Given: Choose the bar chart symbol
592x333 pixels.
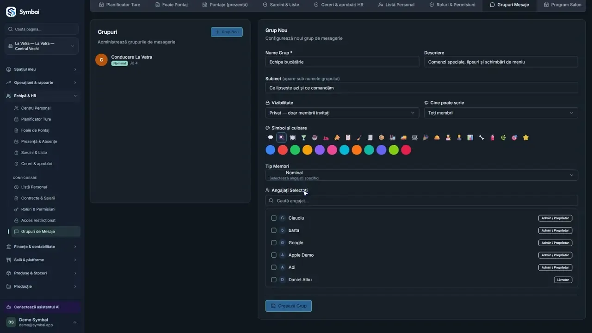Looking at the screenshot, I should (x=470, y=137).
